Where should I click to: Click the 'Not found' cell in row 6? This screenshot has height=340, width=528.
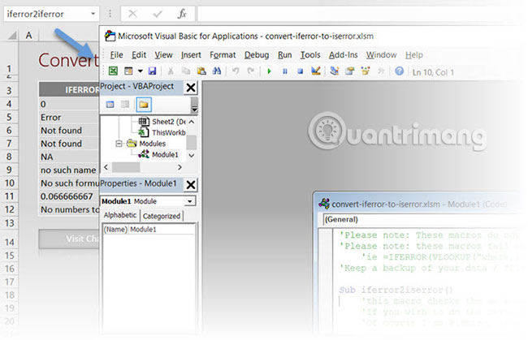[70, 130]
